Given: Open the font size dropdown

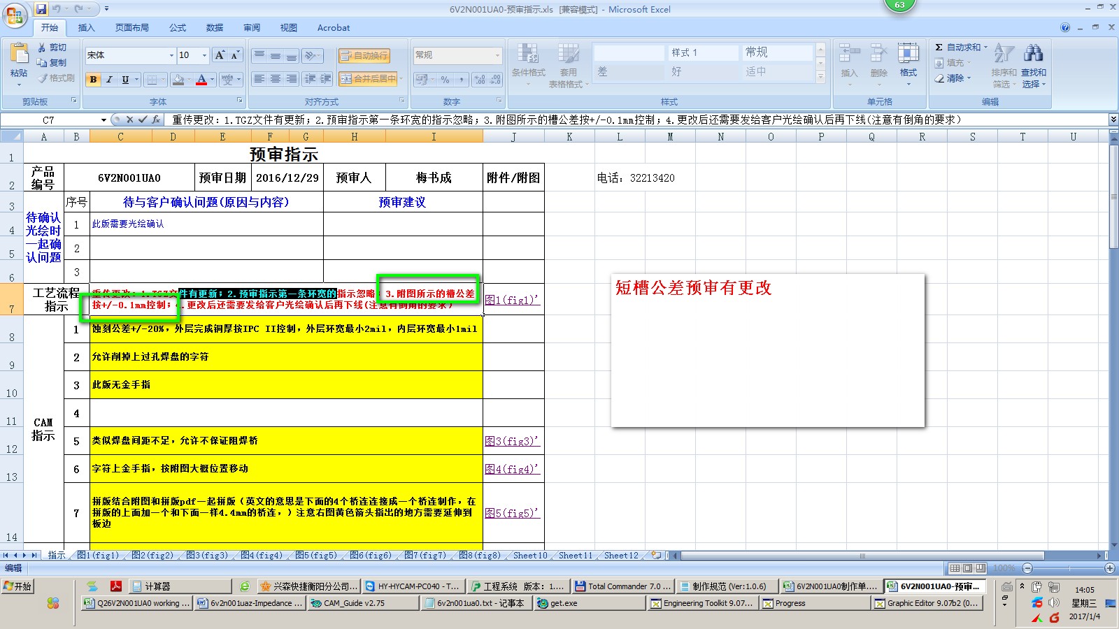Looking at the screenshot, I should click(x=204, y=55).
